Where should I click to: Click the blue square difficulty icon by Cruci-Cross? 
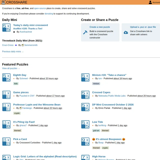[x=16, y=45]
